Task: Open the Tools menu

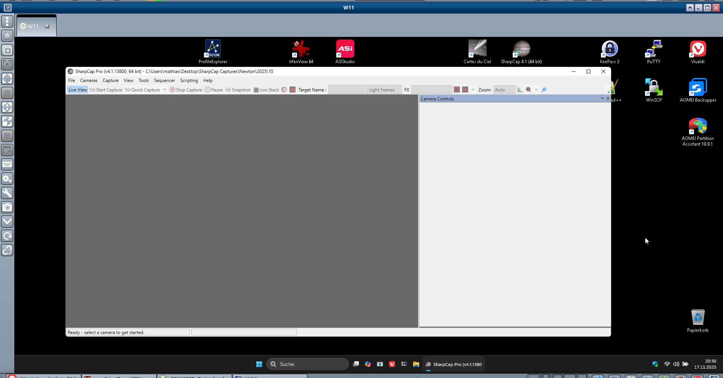Action: [x=144, y=80]
